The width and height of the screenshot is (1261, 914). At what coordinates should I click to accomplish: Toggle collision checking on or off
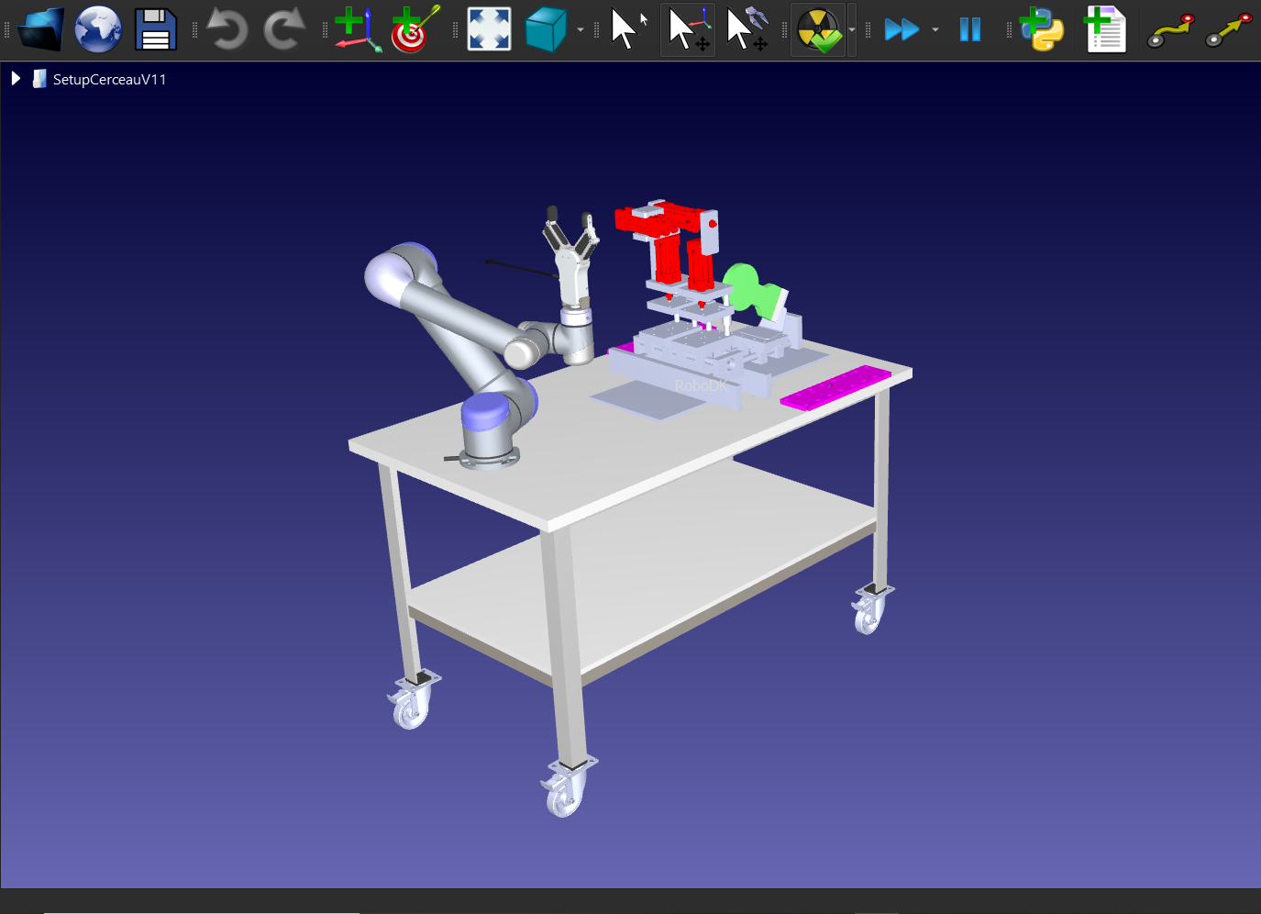[x=818, y=29]
